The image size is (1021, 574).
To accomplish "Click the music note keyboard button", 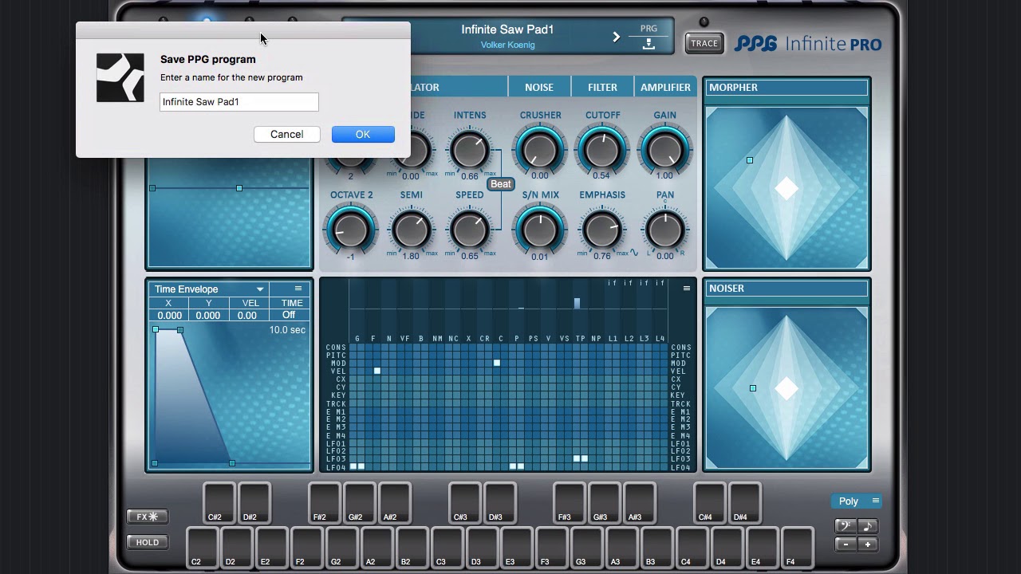I will tap(867, 526).
